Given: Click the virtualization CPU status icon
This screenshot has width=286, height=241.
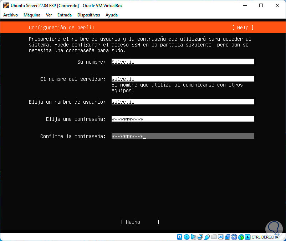Looking at the screenshot, I should pyautogui.click(x=234, y=237).
